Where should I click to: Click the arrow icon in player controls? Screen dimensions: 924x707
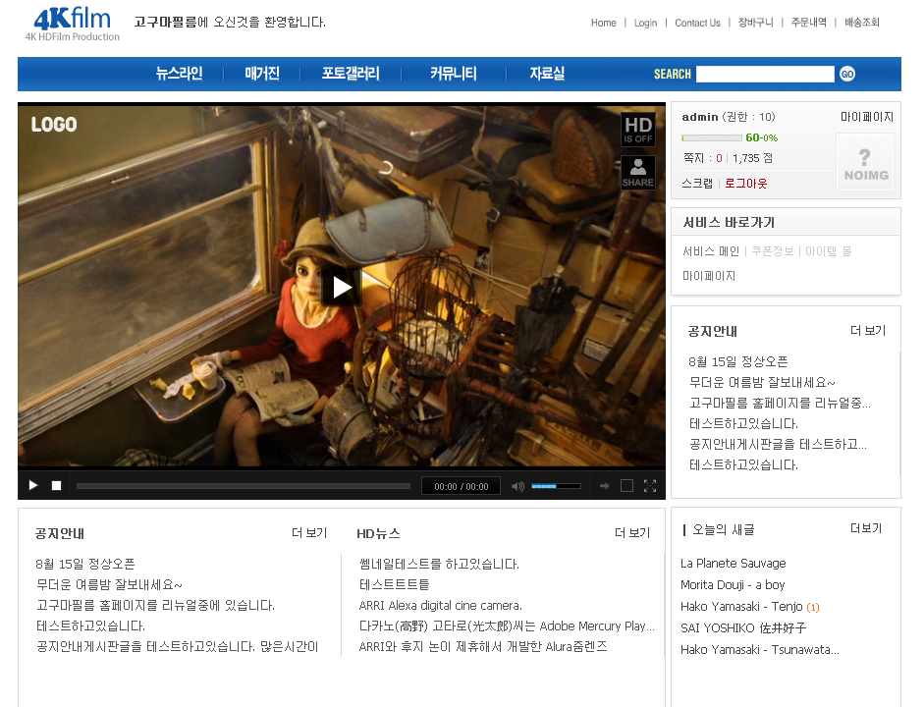[x=604, y=486]
